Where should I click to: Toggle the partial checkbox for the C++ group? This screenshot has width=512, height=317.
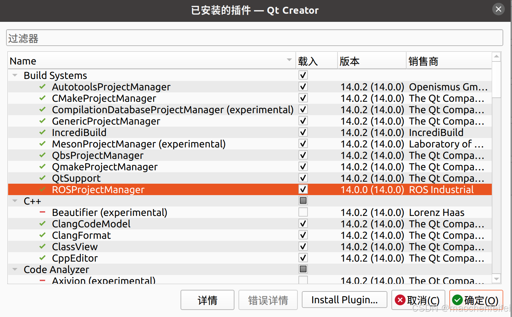(303, 200)
